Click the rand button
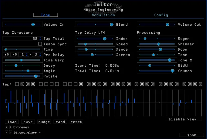Image resolution: width=207 pixels, height=139 pixels. [60, 122]
